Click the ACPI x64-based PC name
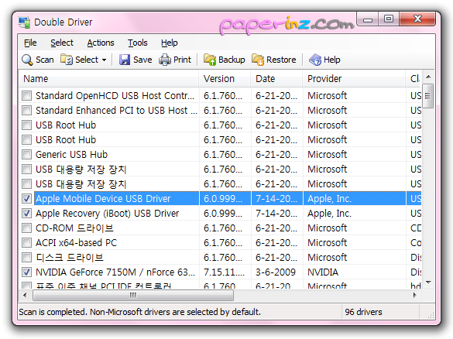The width and height of the screenshot is (453, 339). click(76, 243)
